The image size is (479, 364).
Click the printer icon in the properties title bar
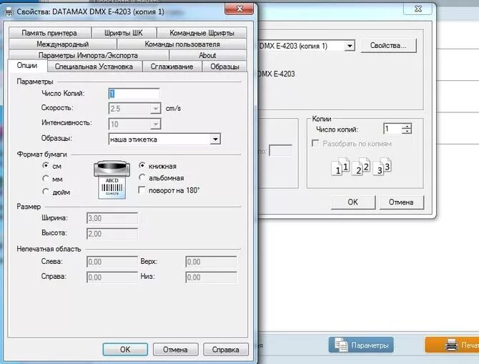[9, 12]
